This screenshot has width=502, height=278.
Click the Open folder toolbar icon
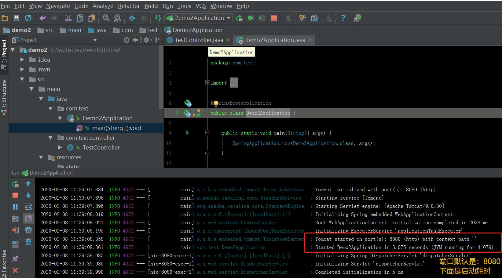point(5,18)
